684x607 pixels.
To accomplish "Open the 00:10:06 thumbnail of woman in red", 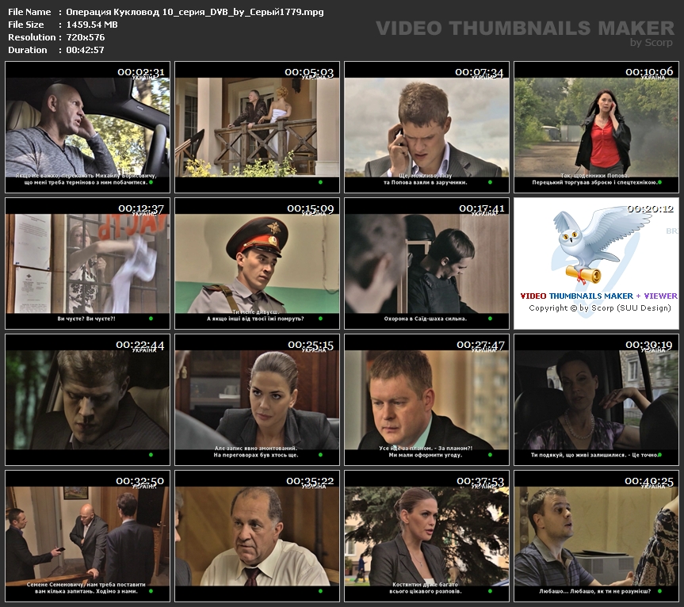I will (x=596, y=127).
